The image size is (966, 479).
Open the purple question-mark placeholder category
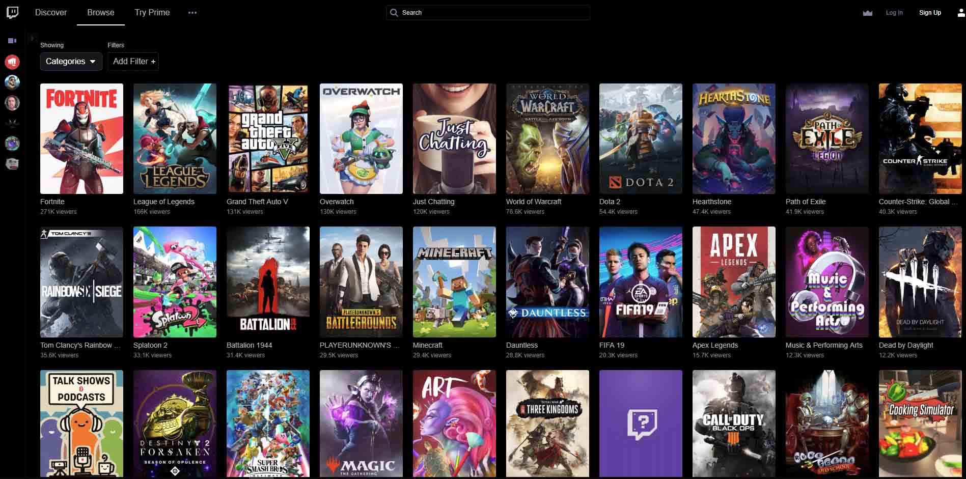coord(641,424)
